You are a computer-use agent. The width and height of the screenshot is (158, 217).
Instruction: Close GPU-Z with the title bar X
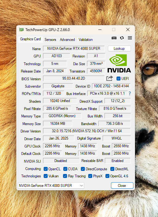click(x=128, y=30)
